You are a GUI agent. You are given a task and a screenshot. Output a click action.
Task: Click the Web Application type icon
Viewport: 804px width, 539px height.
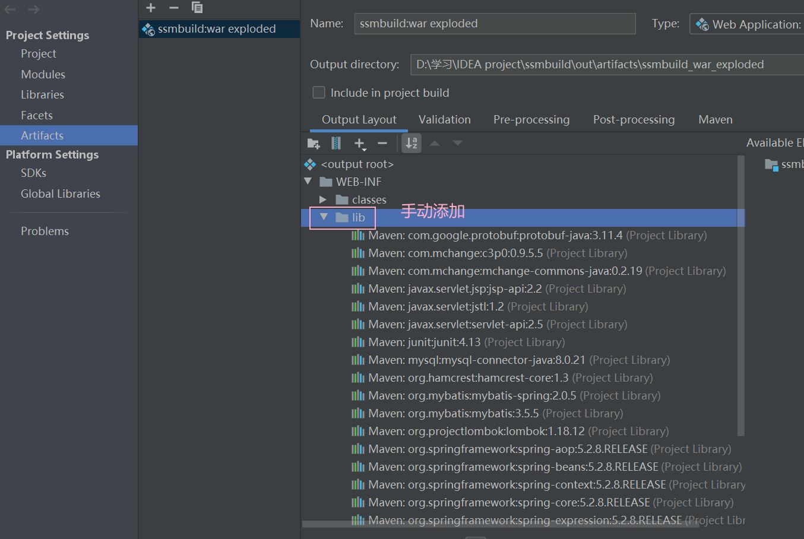(702, 24)
